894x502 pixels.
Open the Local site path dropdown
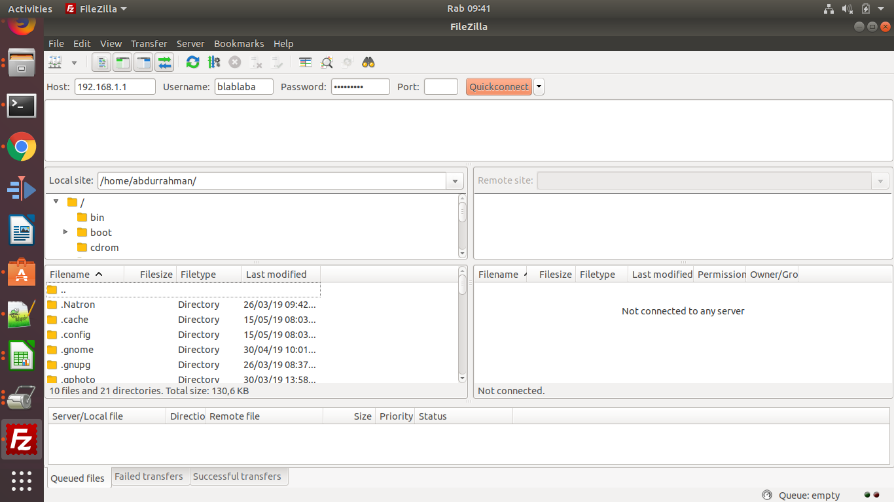coord(455,181)
